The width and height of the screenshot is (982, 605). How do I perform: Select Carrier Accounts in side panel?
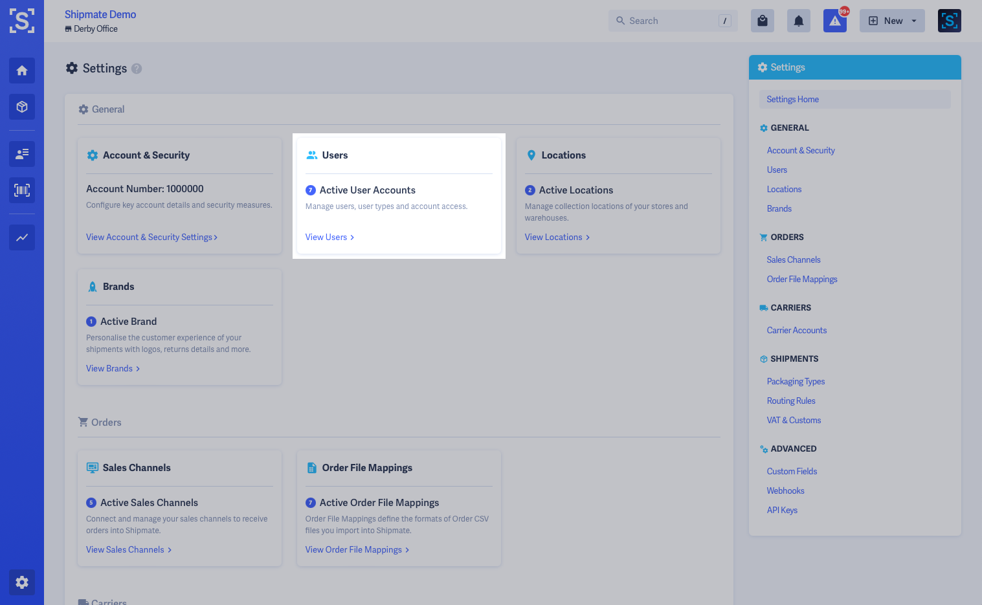click(797, 331)
